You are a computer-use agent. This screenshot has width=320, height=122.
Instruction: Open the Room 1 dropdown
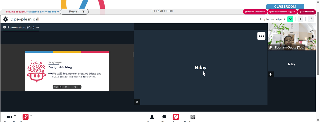[x=74, y=12]
